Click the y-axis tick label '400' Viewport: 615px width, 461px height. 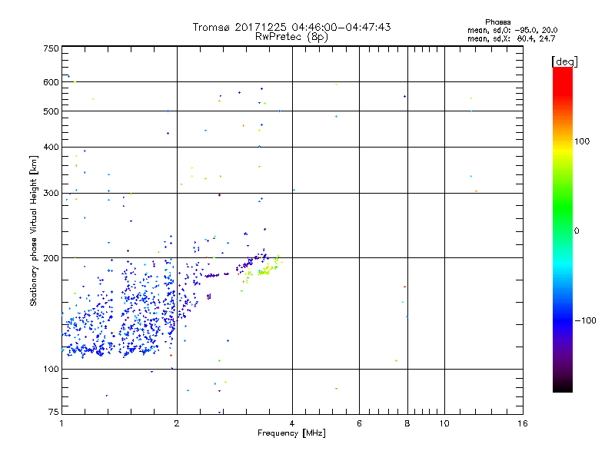(x=51, y=147)
